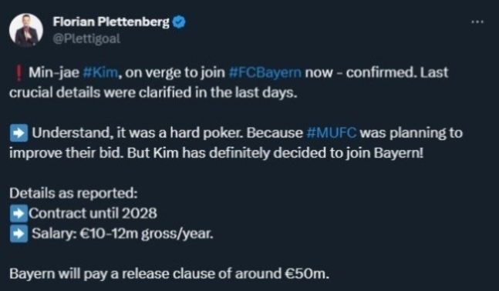Click the arrow emoji before "Understand"
This screenshot has height=291, width=499.
click(x=19, y=132)
